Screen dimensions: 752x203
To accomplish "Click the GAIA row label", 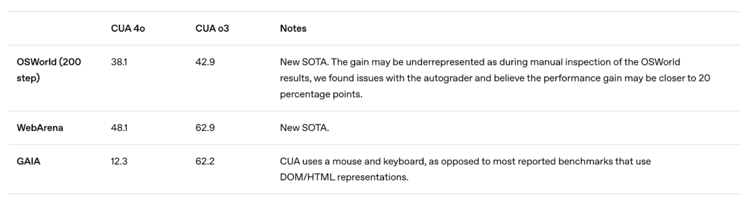I will tap(28, 161).
